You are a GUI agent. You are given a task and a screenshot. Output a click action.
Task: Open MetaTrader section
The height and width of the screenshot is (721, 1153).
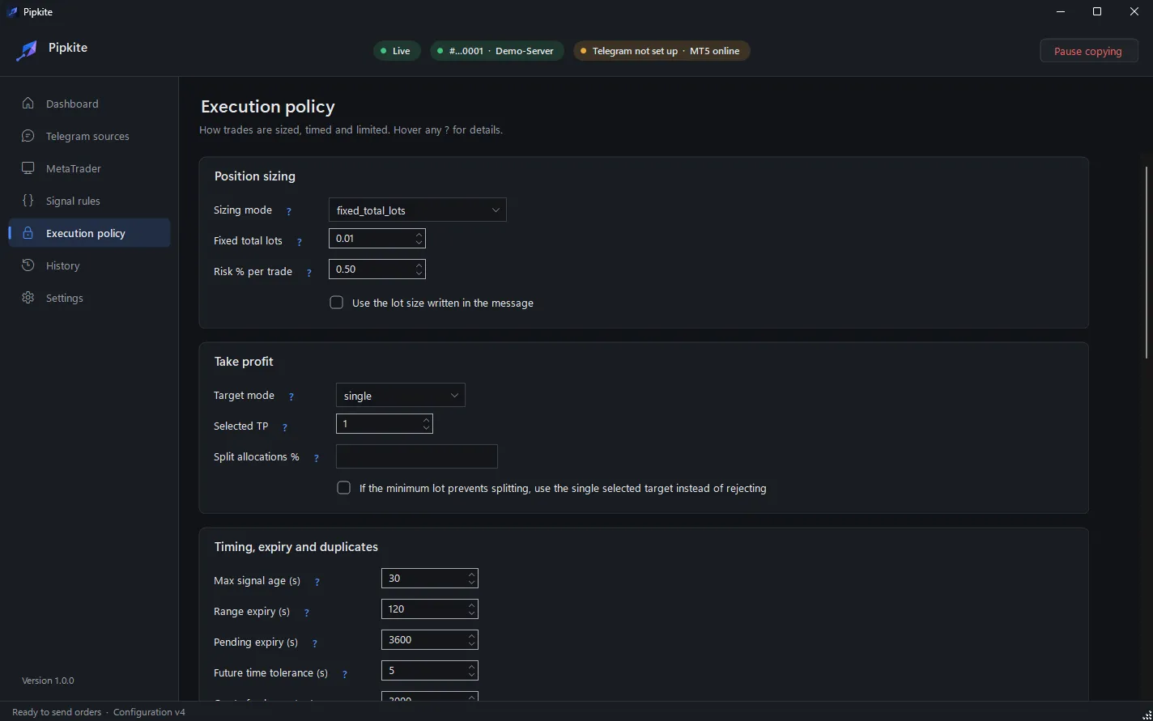point(89,168)
